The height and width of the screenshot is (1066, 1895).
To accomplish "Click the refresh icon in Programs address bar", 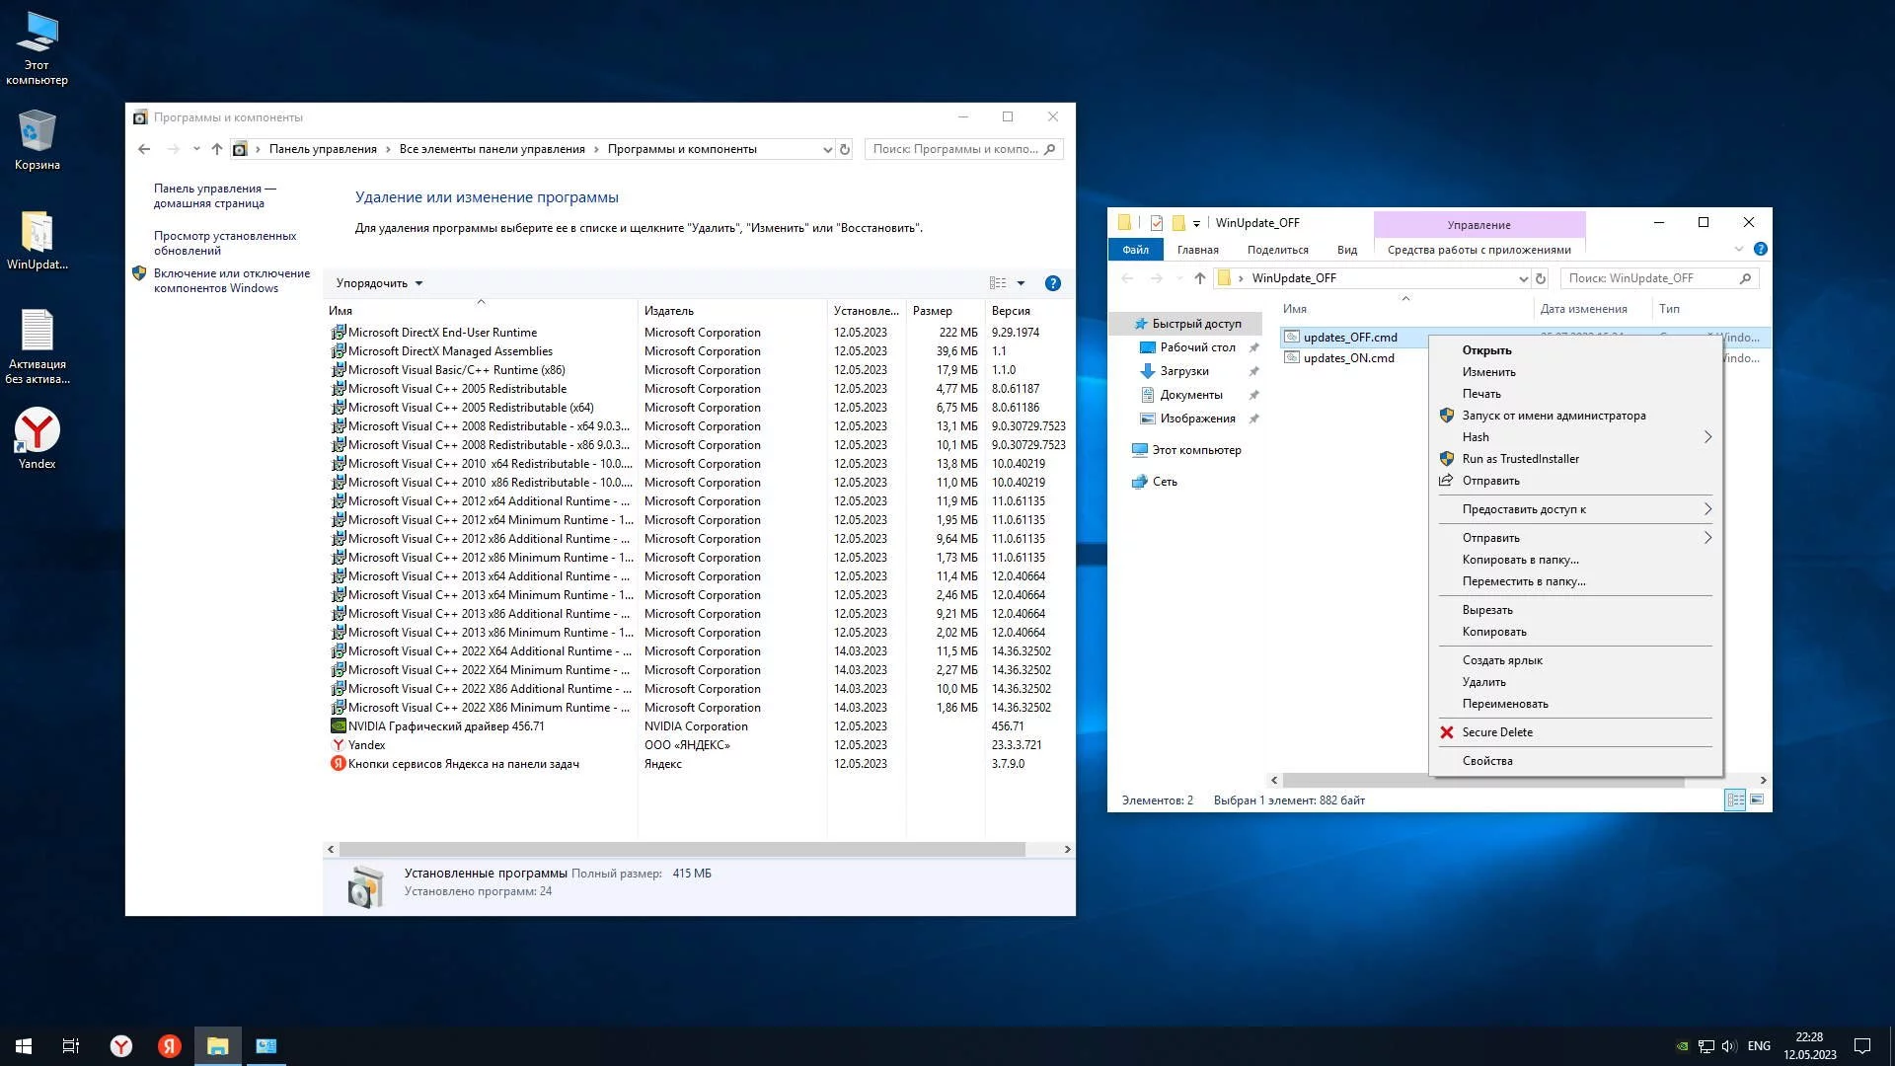I will pyautogui.click(x=844, y=150).
